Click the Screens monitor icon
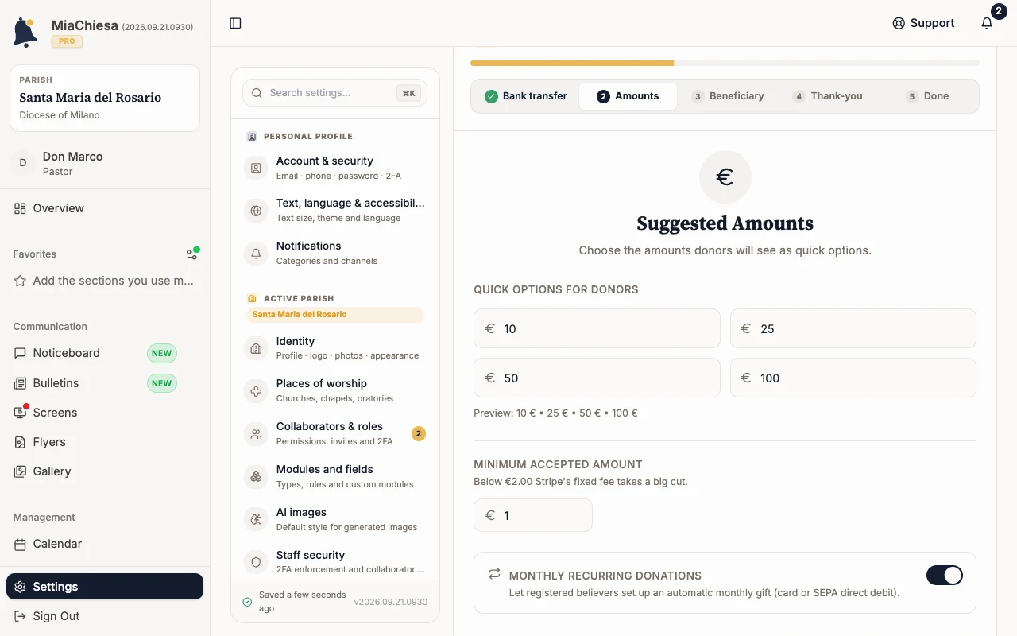This screenshot has width=1017, height=636. (20, 413)
